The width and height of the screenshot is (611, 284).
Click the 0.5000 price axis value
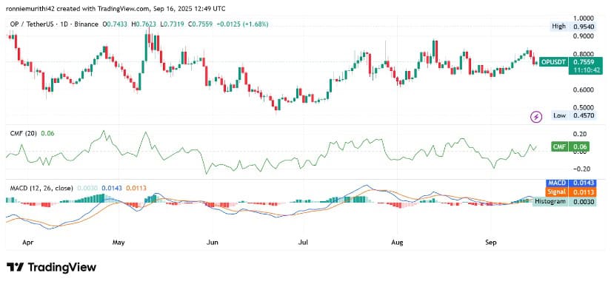tap(584, 107)
